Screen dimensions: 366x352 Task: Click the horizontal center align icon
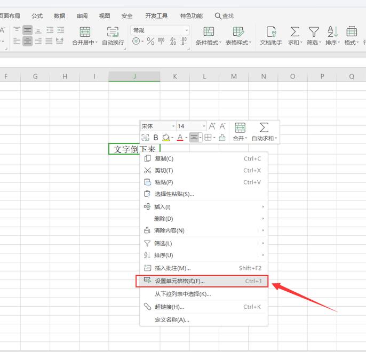click(28, 41)
